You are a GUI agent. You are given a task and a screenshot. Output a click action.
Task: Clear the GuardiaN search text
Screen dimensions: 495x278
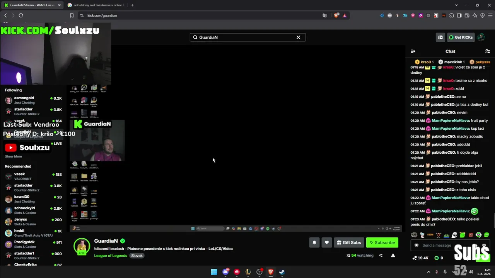tap(298, 37)
